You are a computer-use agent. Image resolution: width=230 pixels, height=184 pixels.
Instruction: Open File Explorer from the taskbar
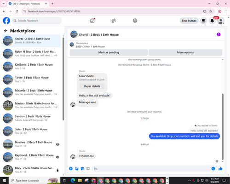tap(80, 180)
